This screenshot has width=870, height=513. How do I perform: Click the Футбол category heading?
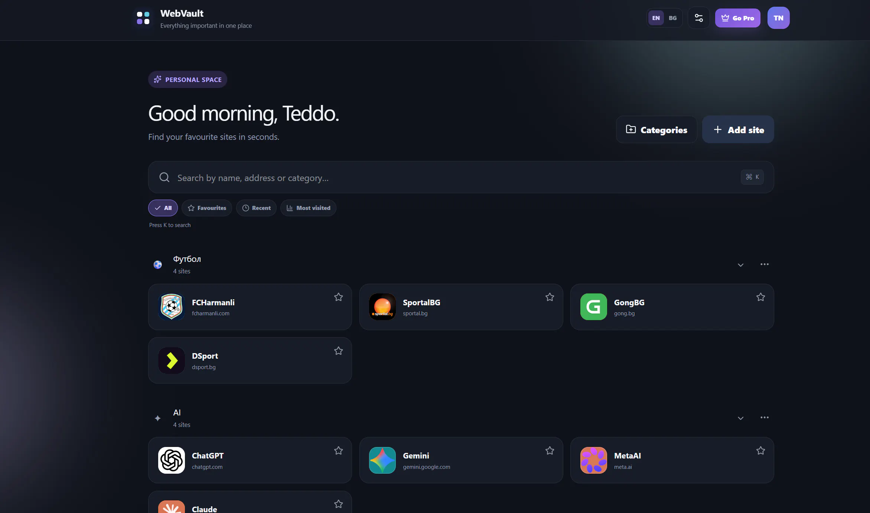187,259
